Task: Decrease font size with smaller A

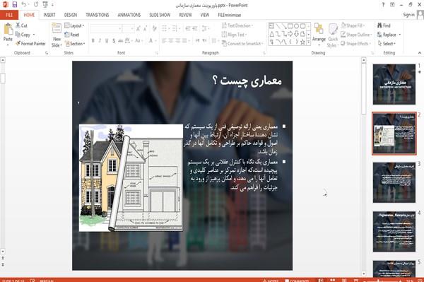Action: (x=145, y=28)
